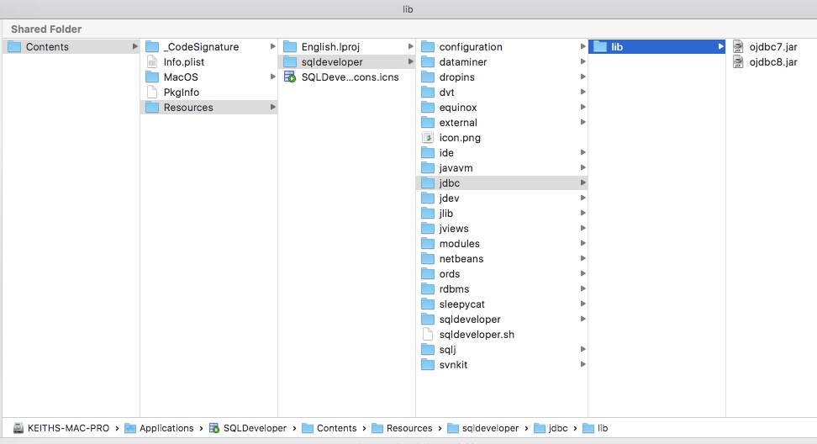The width and height of the screenshot is (817, 444).
Task: Select the ojdbc8.jar file icon
Action: [738, 62]
